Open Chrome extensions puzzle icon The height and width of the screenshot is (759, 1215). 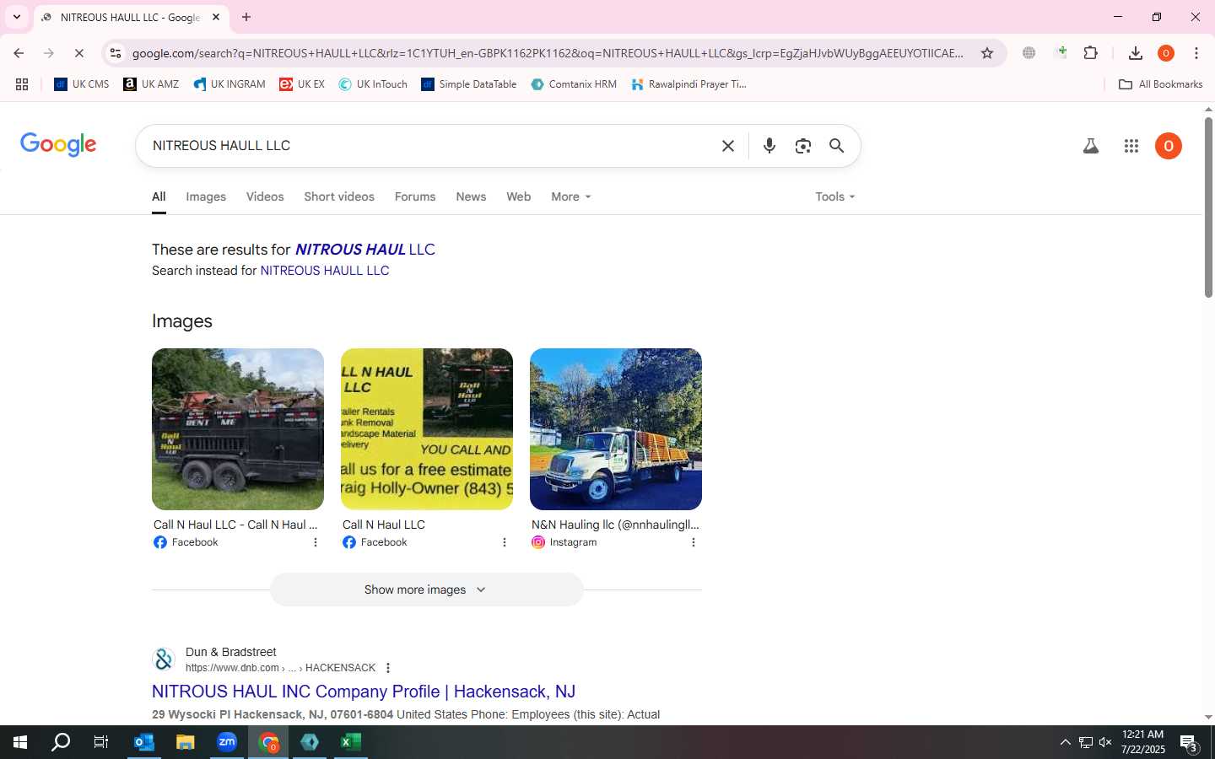[x=1091, y=53]
